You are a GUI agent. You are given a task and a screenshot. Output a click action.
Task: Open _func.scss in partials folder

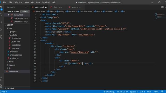tap(17, 42)
